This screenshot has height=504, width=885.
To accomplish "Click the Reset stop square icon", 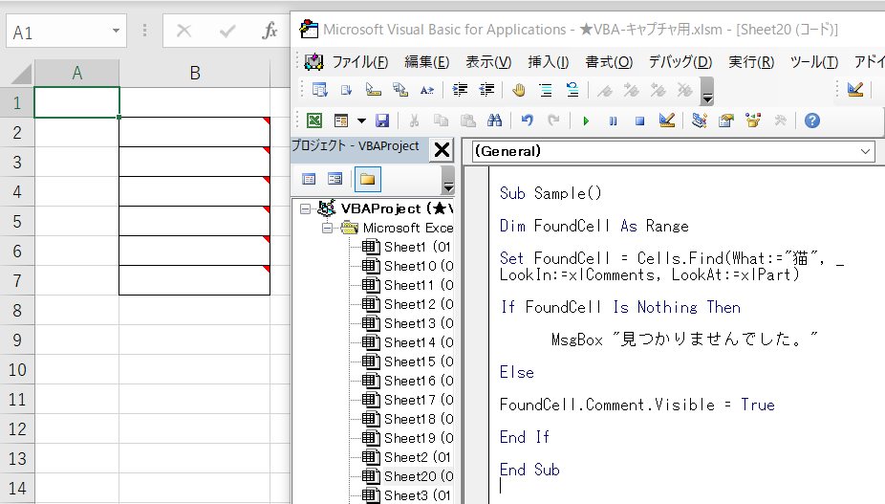I will [x=640, y=121].
